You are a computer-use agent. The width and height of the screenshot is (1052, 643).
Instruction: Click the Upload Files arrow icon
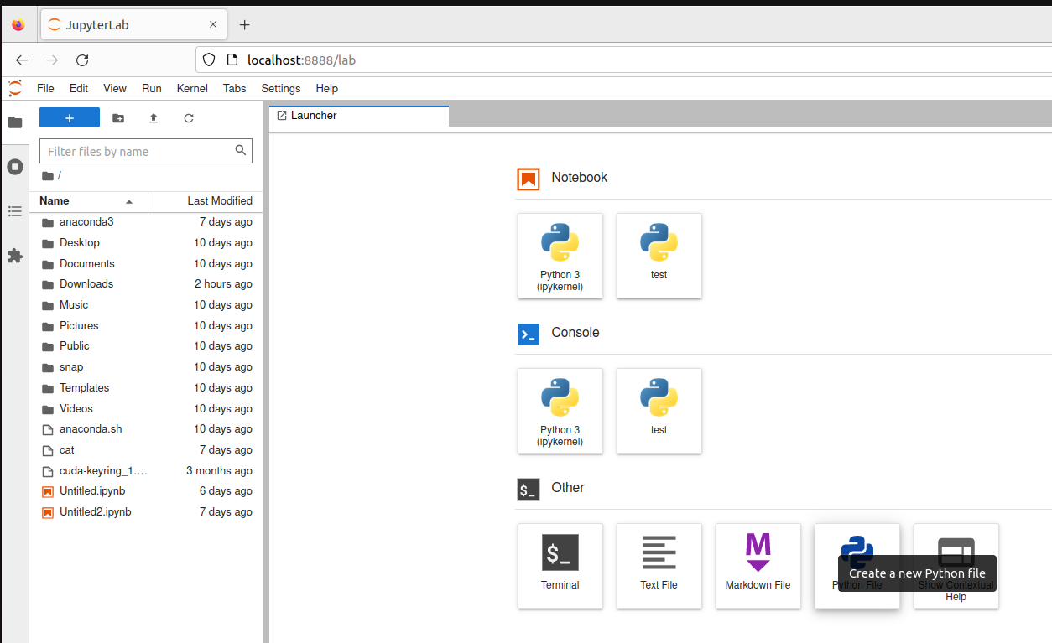[154, 118]
